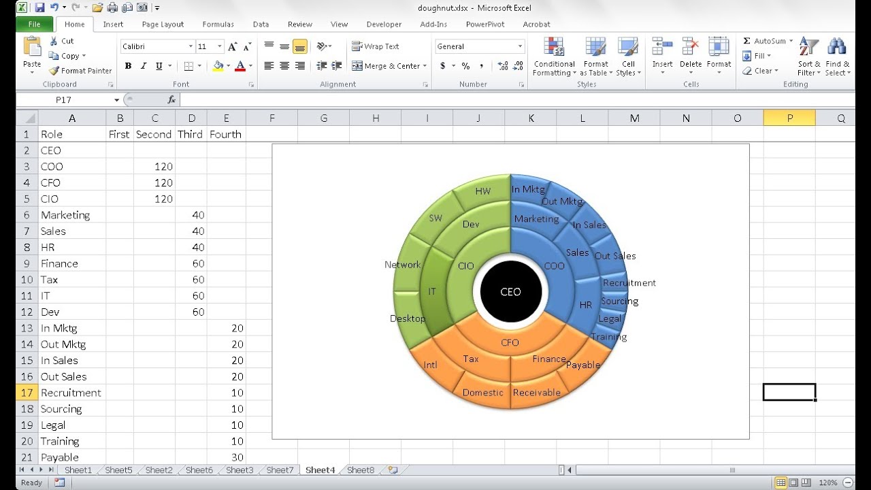Viewport: 871px width, 490px height.
Task: Click the Paste clipboard icon
Action: tap(32, 46)
